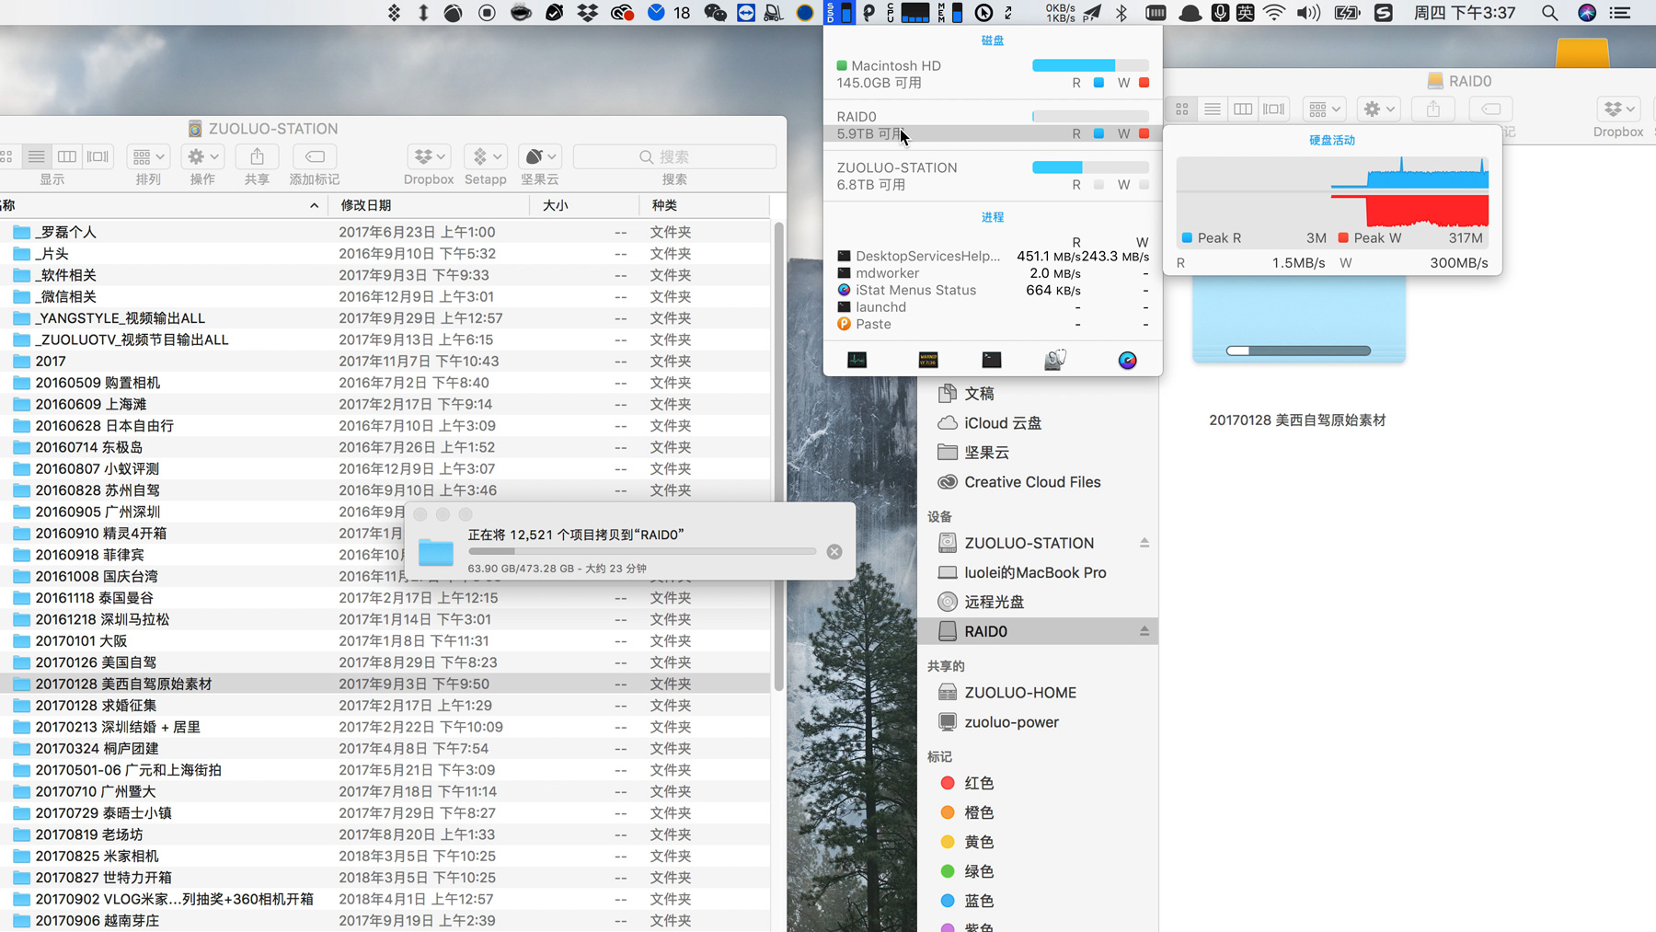Image resolution: width=1656 pixels, height=932 pixels.
Task: Select iCloud 云盘 in sidebar
Action: coord(1002,423)
